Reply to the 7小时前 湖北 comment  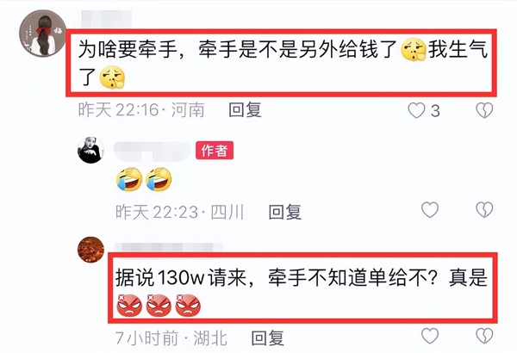pyautogui.click(x=267, y=338)
